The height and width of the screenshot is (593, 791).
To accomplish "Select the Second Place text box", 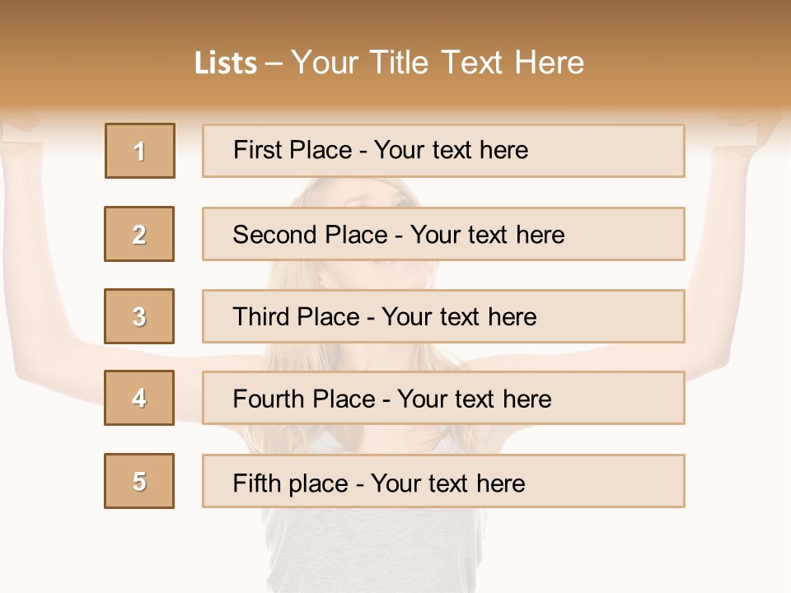I will tap(443, 234).
